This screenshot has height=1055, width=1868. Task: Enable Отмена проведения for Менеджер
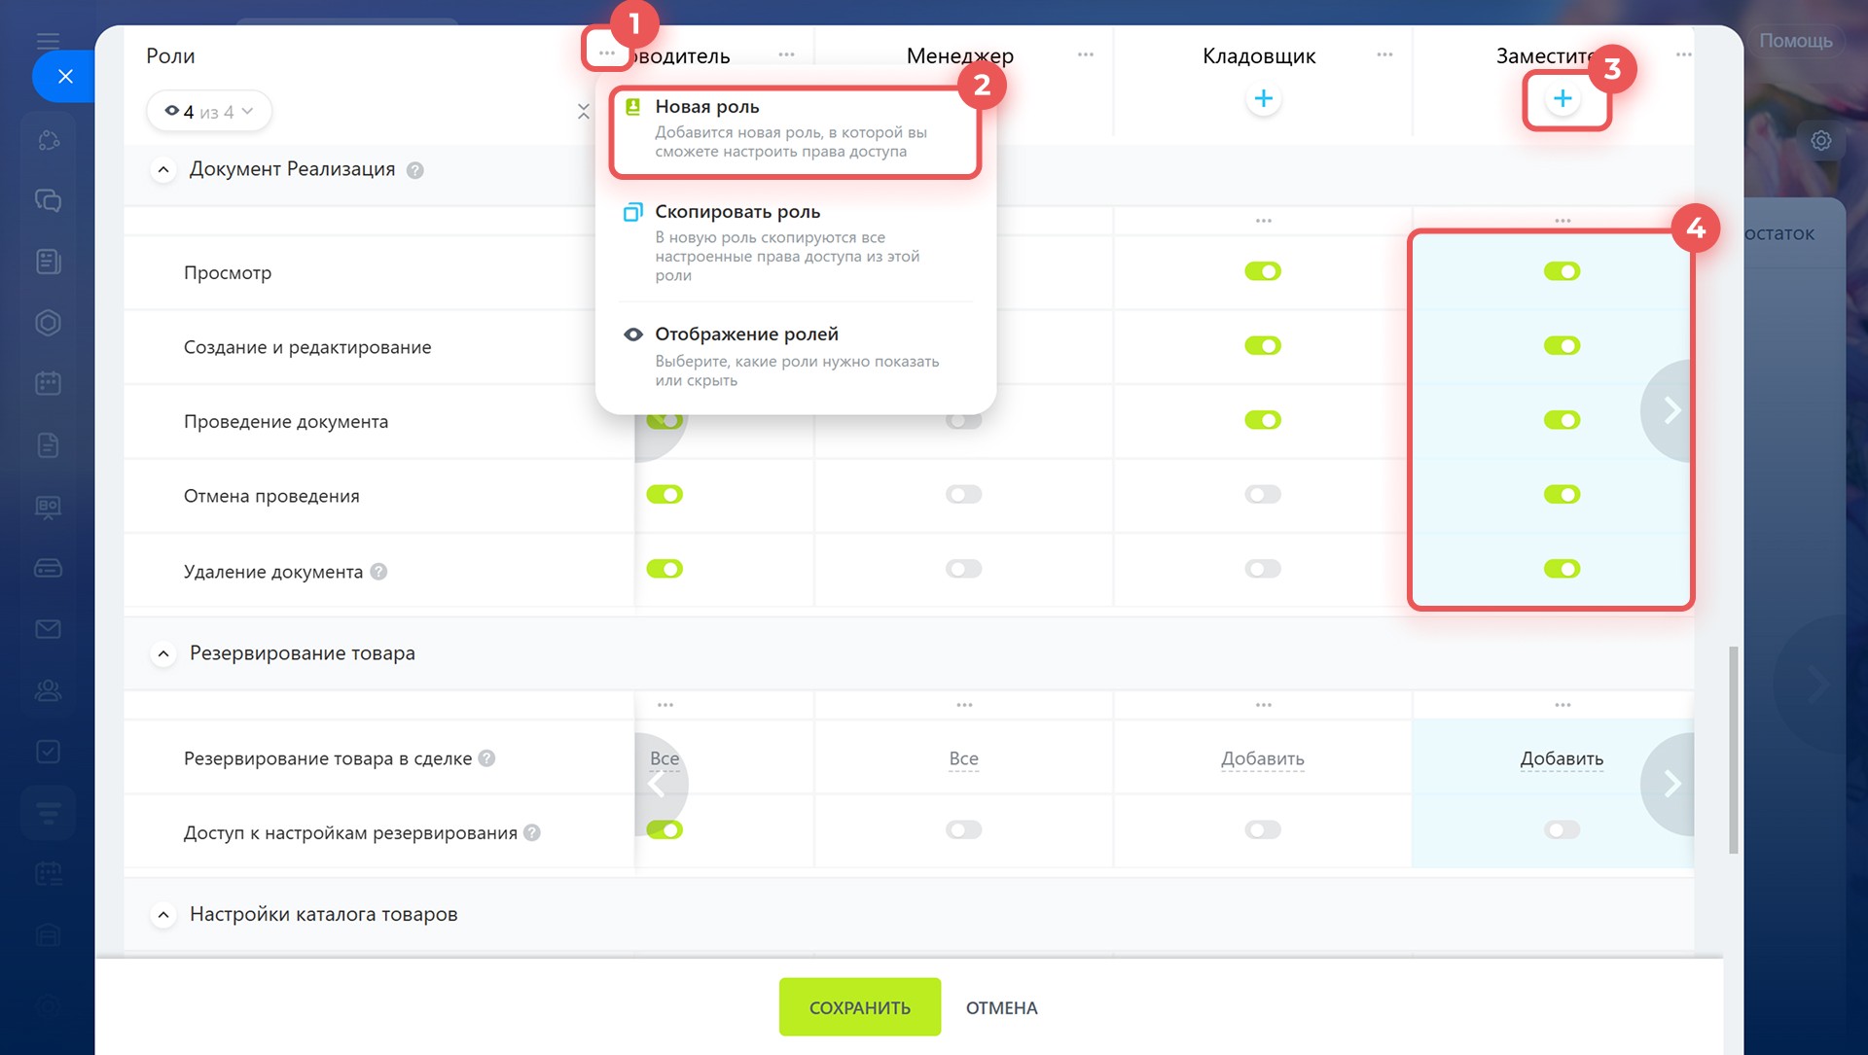tap(963, 495)
